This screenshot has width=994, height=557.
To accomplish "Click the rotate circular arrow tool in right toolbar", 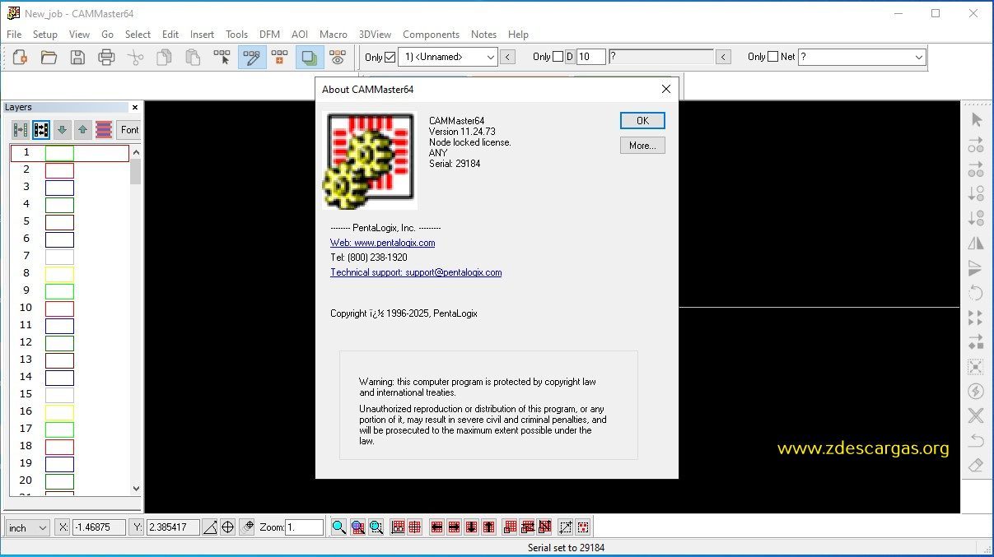I will click(x=976, y=292).
